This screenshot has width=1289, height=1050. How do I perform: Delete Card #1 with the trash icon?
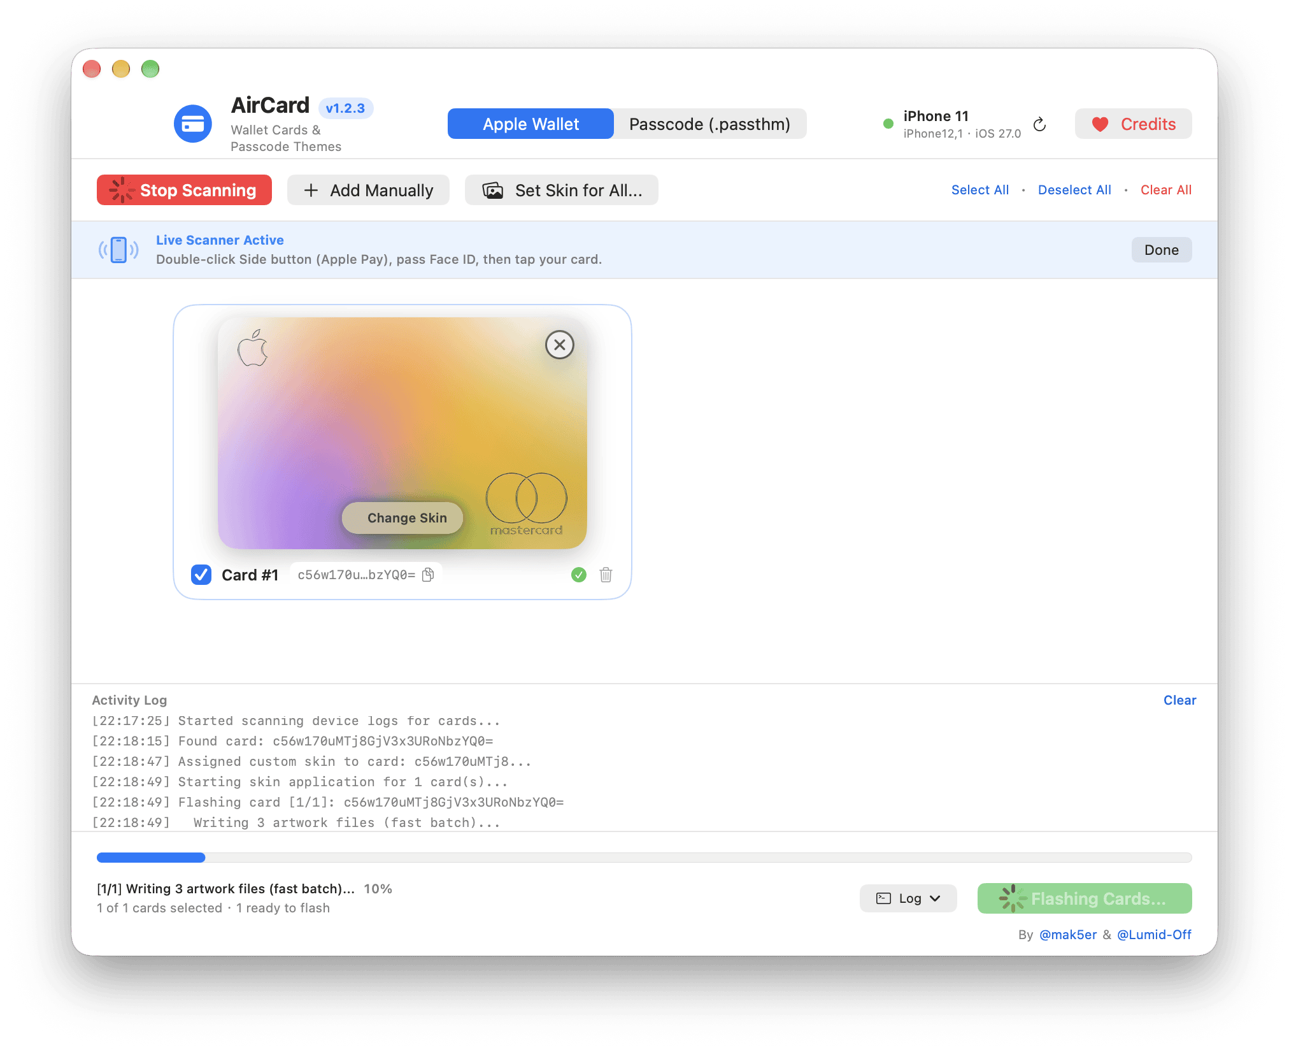click(606, 575)
